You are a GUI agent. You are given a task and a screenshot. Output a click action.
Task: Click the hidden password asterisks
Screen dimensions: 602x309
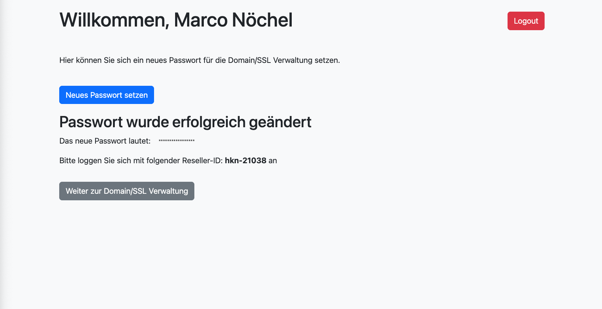pyautogui.click(x=176, y=141)
